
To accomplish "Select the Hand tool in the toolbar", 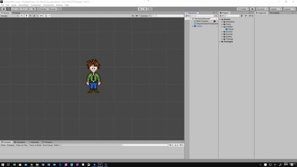I will [4, 9].
